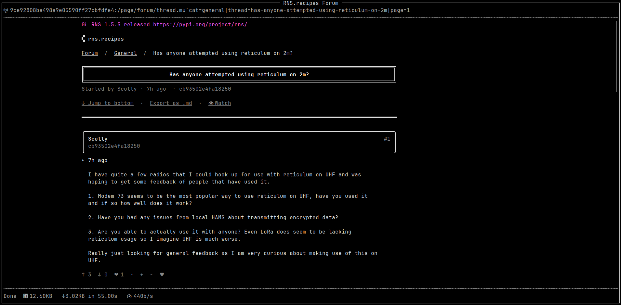Click the 'Done' status text
Viewport: 621px width, 305px height.
tap(10, 296)
